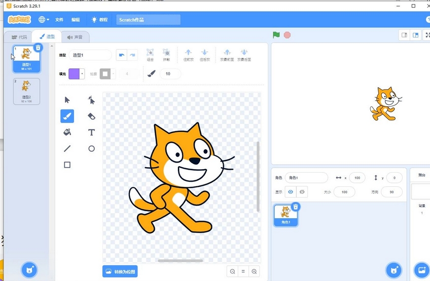
Task: Click the 转换为位图 button
Action: 120,271
